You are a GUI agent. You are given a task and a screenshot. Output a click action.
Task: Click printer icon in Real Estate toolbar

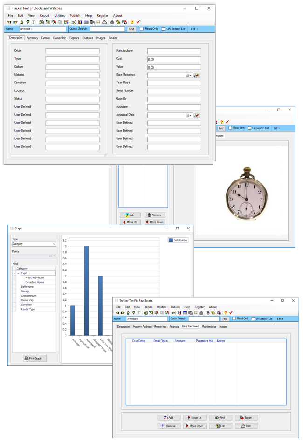point(201,313)
